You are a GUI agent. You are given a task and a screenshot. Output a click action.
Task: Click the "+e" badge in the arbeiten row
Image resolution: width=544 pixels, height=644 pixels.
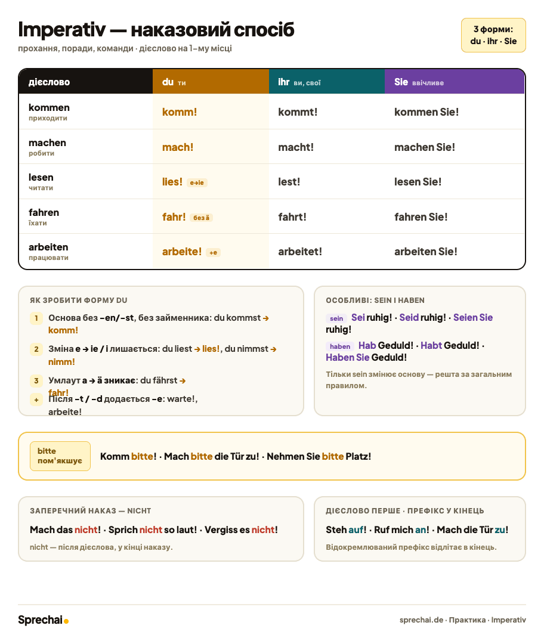point(213,253)
